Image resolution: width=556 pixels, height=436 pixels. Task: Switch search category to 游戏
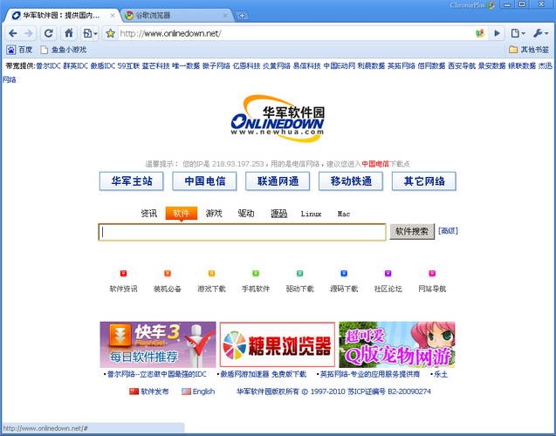coord(214,214)
